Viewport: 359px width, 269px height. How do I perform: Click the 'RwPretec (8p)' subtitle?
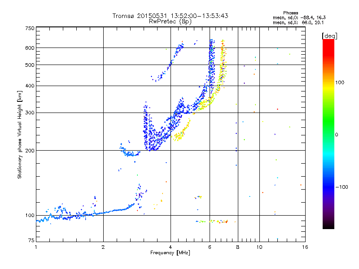pyautogui.click(x=170, y=22)
